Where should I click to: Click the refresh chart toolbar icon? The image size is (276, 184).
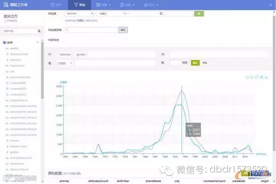pyautogui.click(x=257, y=77)
